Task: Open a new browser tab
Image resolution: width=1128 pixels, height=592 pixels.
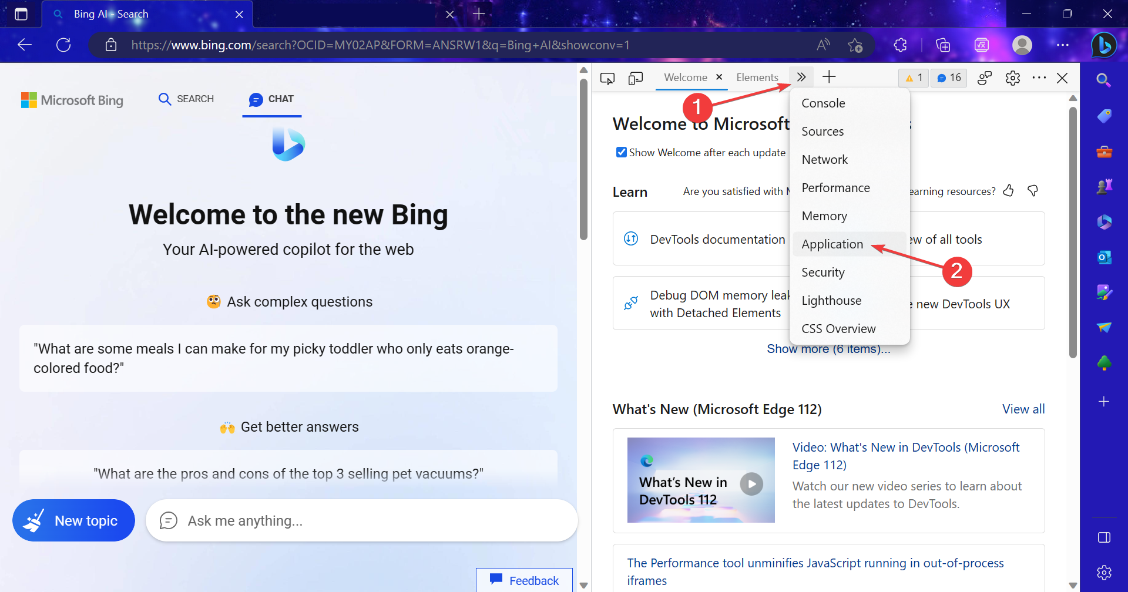Action: 479,14
